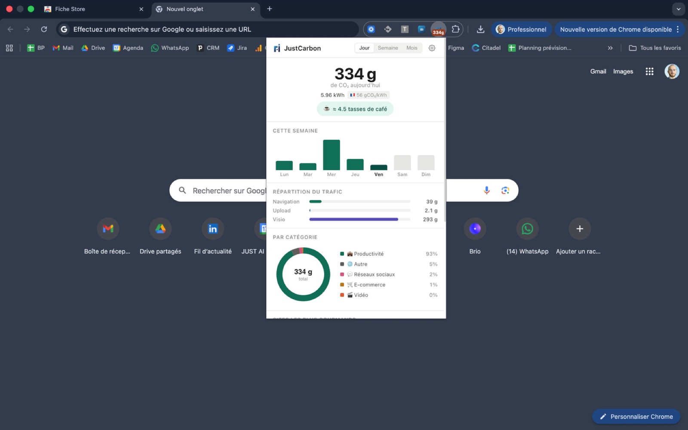Open Chrome three-dot menu
688x430 pixels.
tap(678, 29)
